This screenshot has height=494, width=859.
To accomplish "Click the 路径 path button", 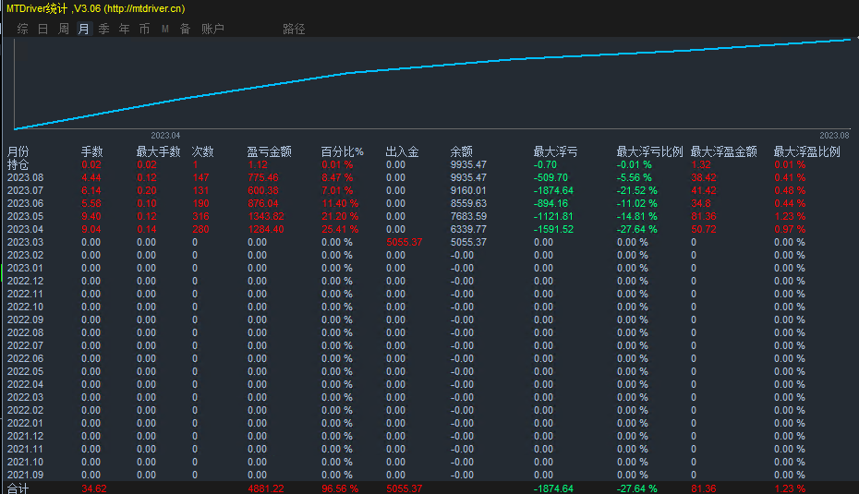I will pyautogui.click(x=294, y=29).
